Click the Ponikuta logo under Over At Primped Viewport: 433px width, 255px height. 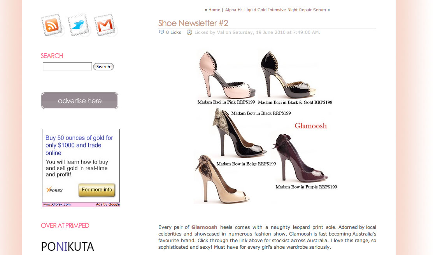(68, 246)
